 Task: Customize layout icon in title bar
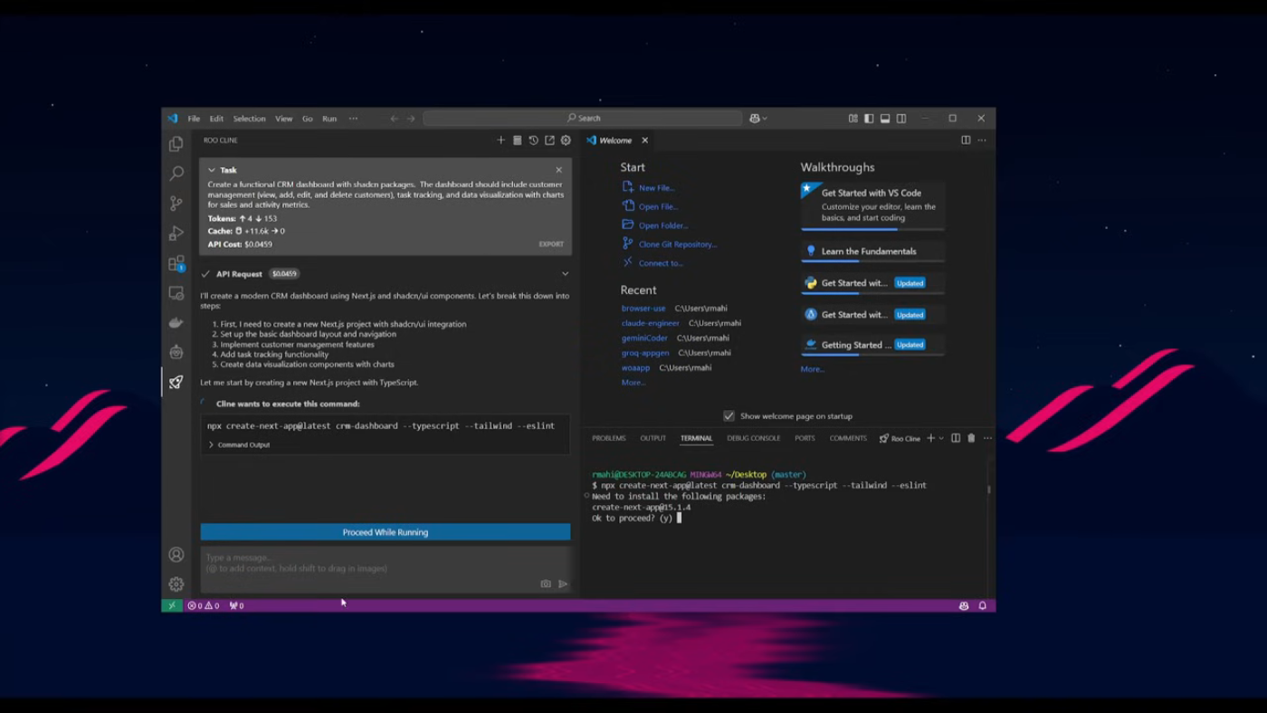pos(853,119)
